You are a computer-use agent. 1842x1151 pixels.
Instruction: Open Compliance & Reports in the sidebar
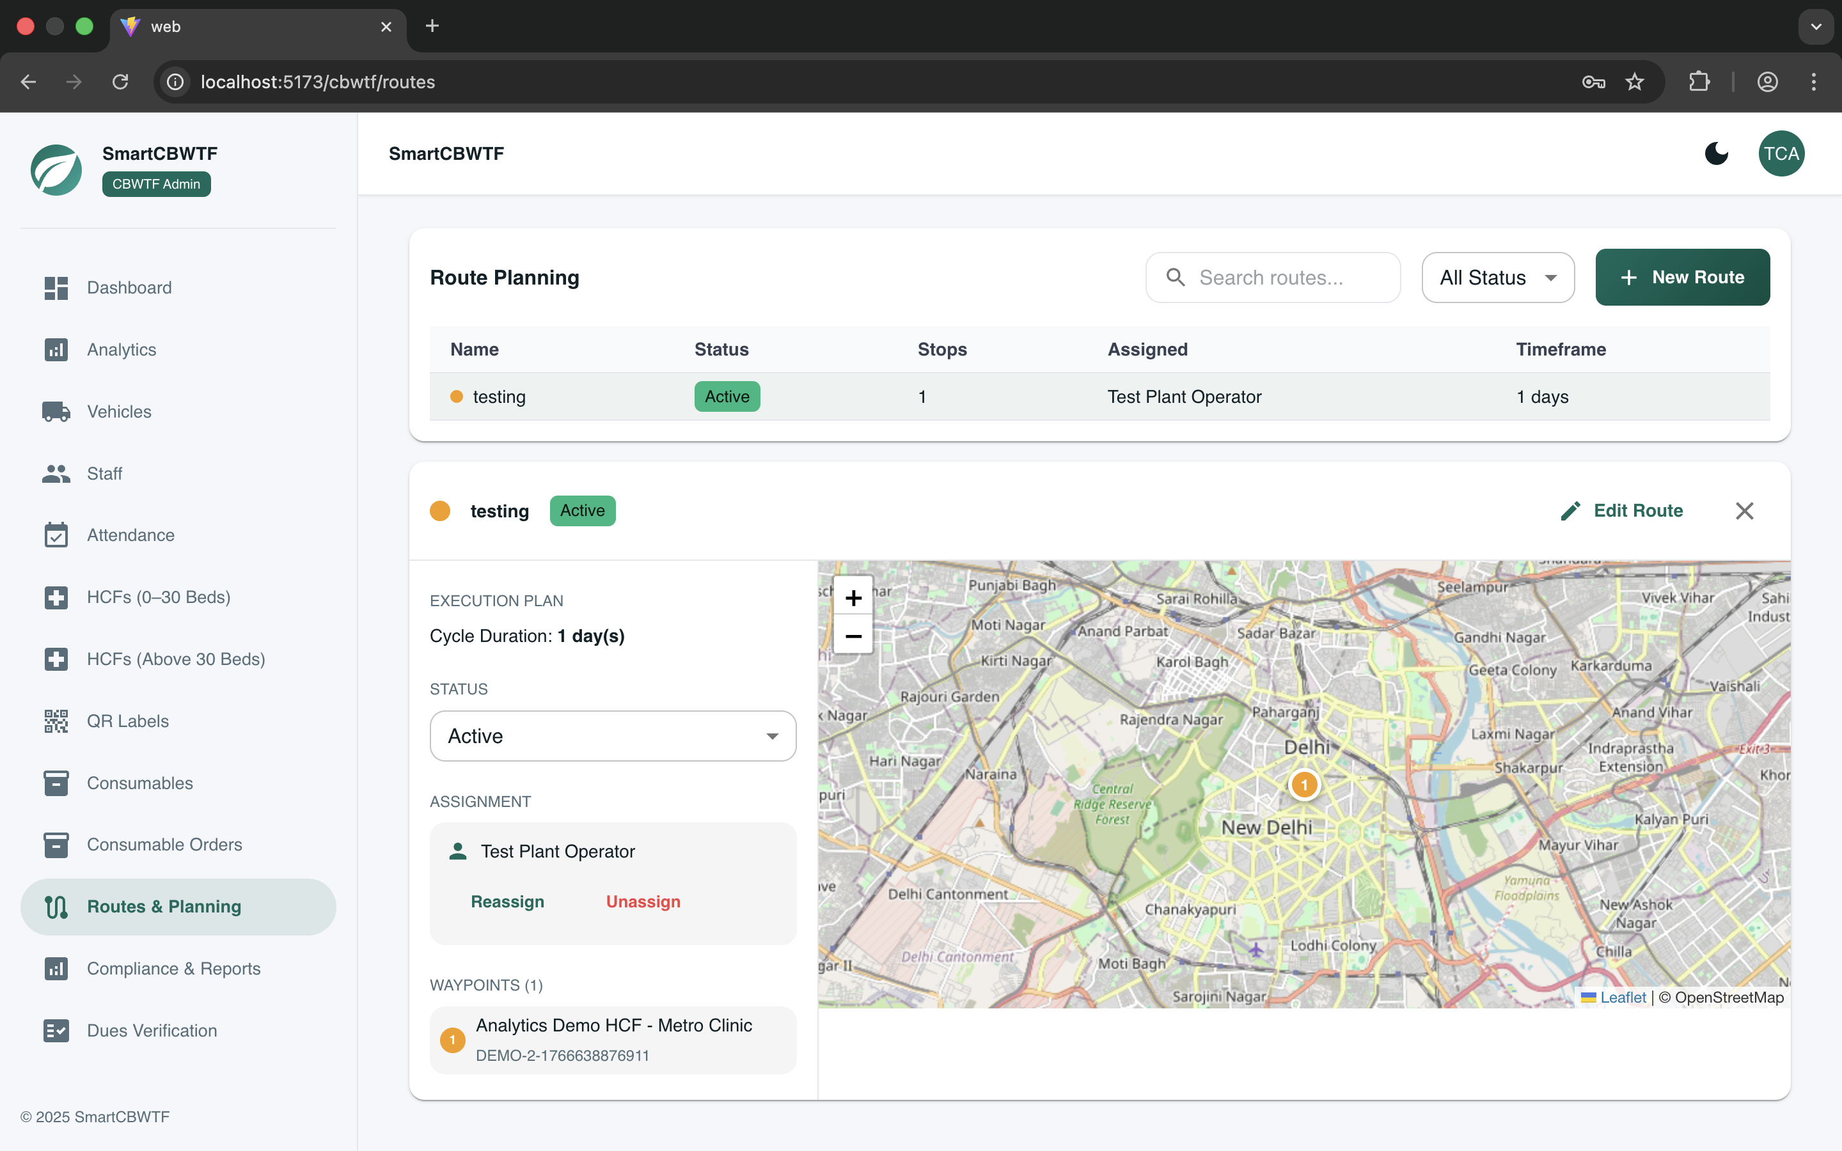coord(173,968)
